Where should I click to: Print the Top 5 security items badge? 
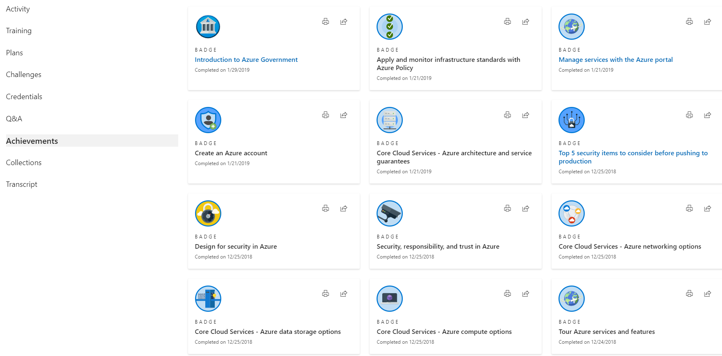click(x=689, y=115)
